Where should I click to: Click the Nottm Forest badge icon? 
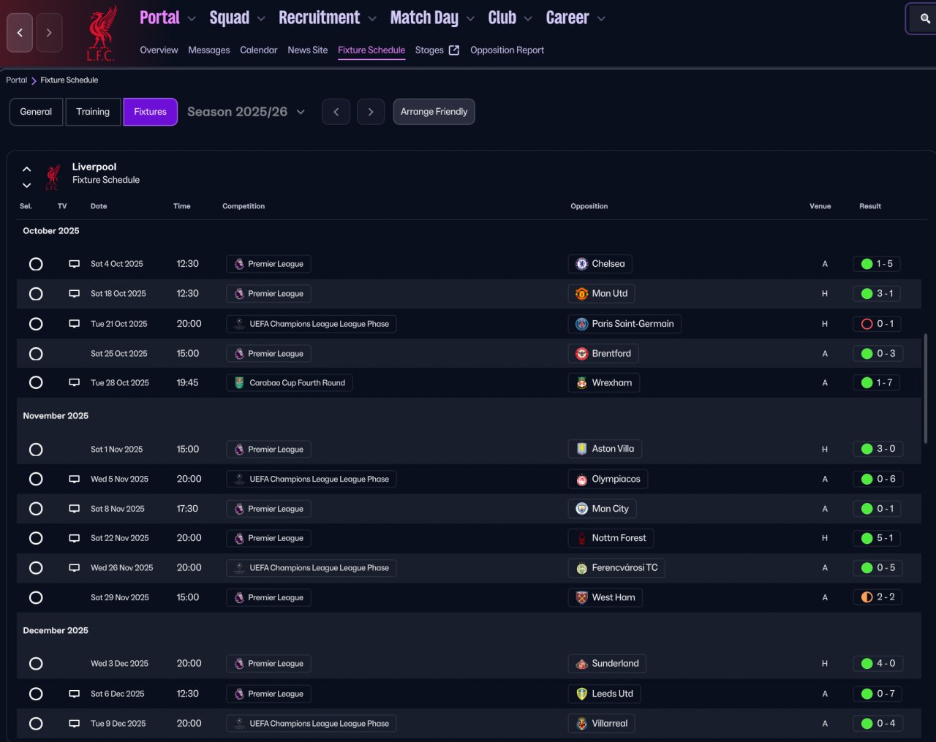click(x=582, y=538)
